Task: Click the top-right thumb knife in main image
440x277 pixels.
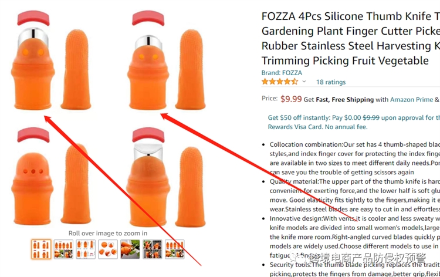Action: click(148, 60)
